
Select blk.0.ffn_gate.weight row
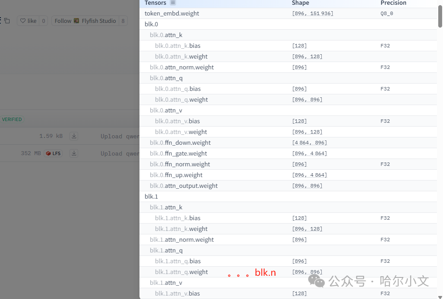(x=288, y=153)
